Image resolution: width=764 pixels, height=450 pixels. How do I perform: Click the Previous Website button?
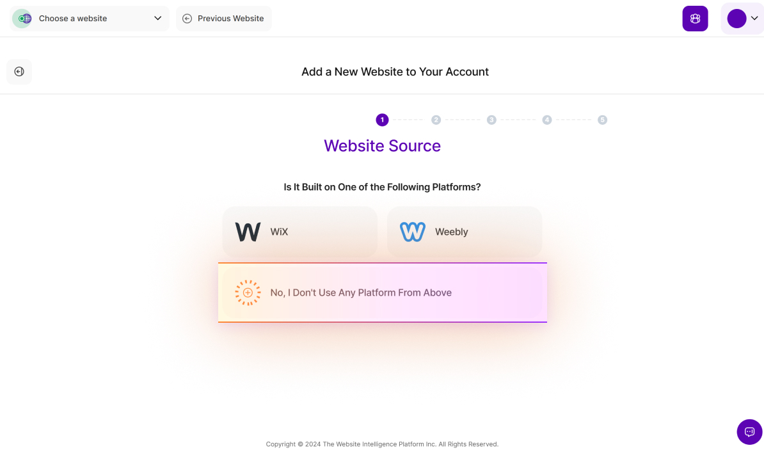224,19
